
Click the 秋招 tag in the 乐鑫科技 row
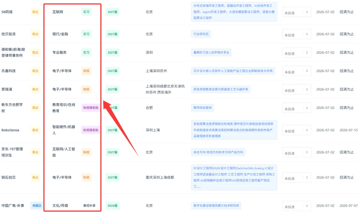pyautogui.click(x=86, y=71)
